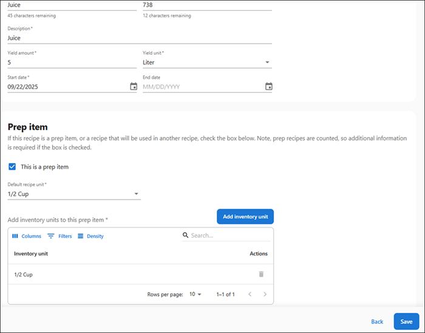Save the recipe
The height and width of the screenshot is (333, 425).
[x=406, y=321]
